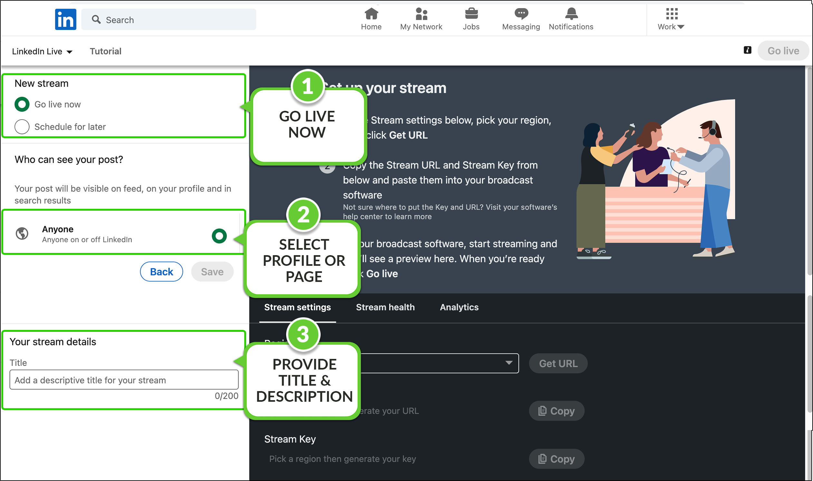Click the Save button

[212, 272]
